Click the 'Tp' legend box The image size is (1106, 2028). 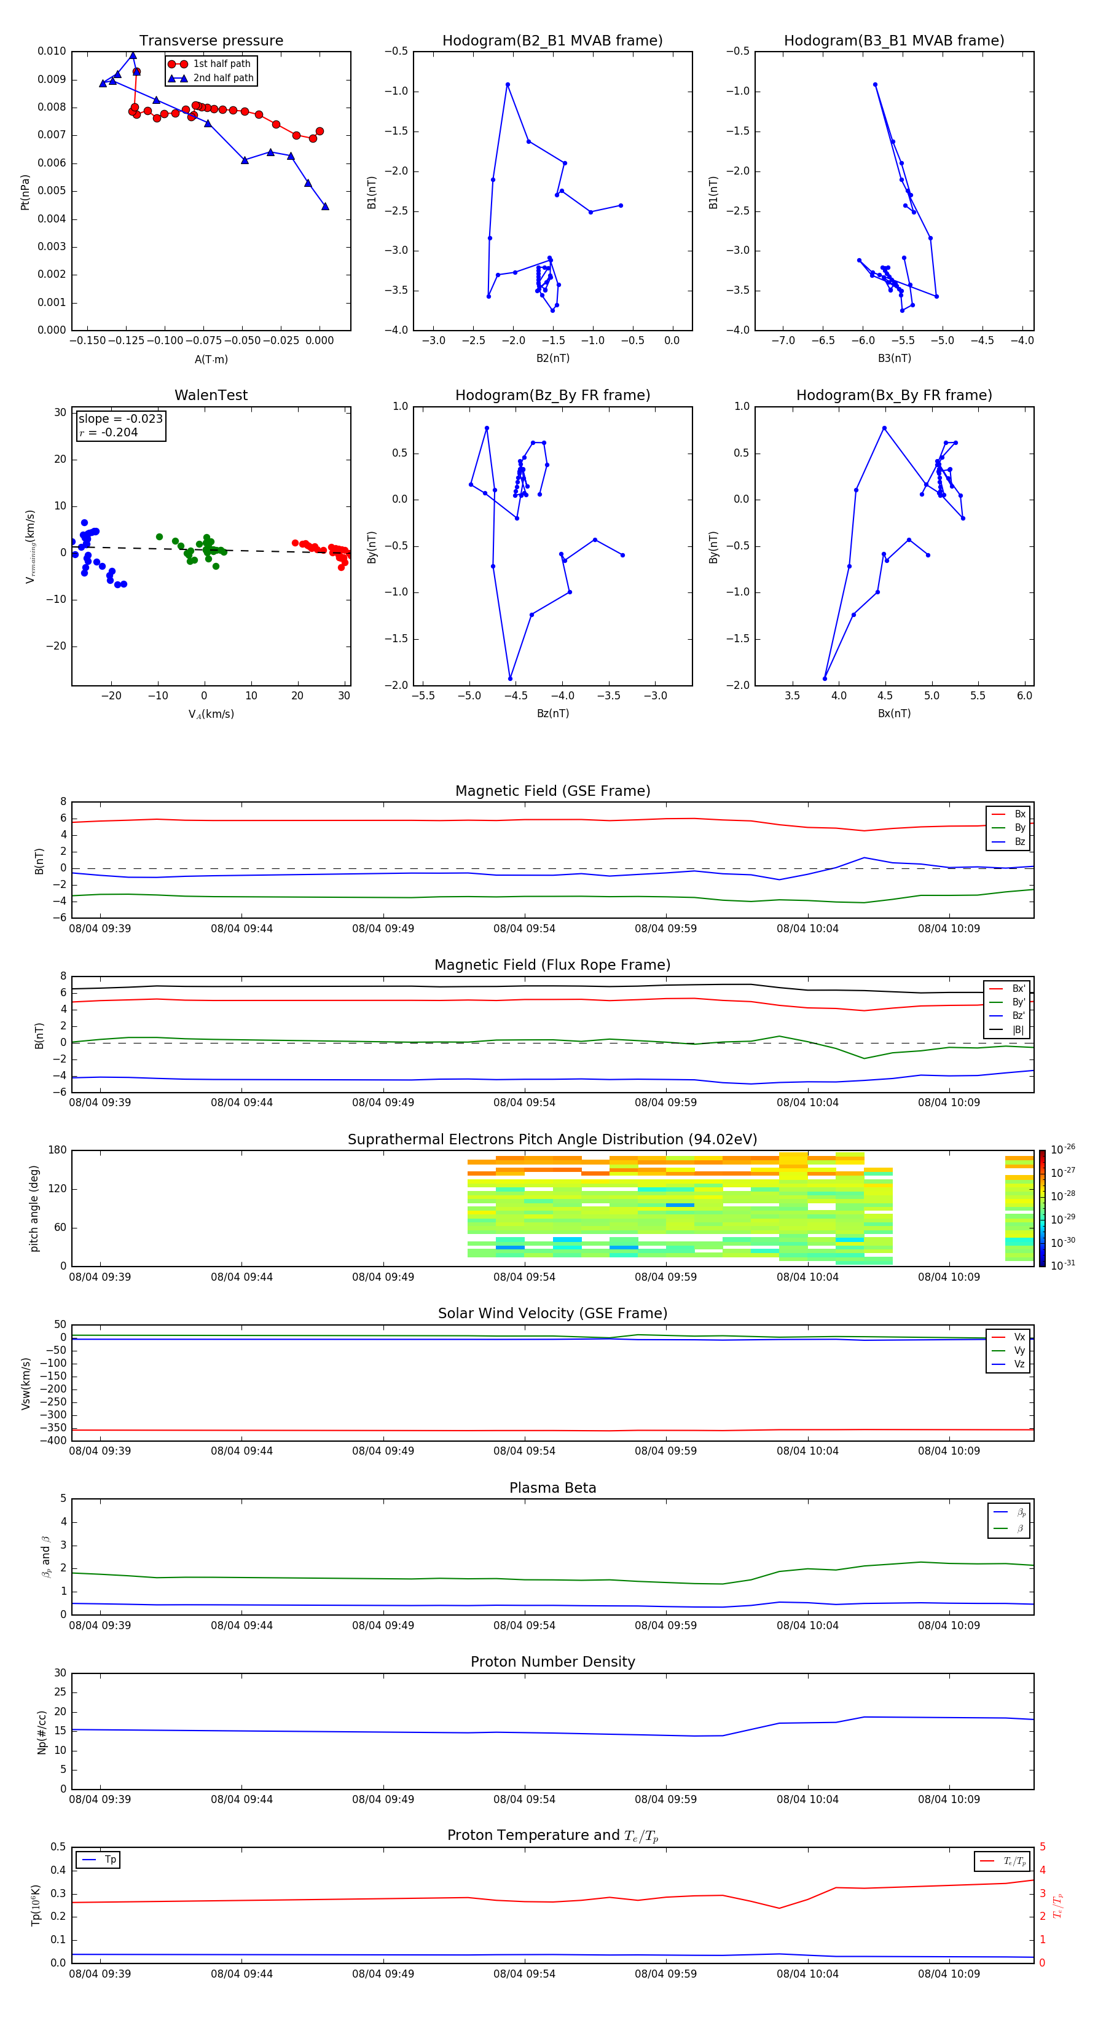pos(98,1860)
